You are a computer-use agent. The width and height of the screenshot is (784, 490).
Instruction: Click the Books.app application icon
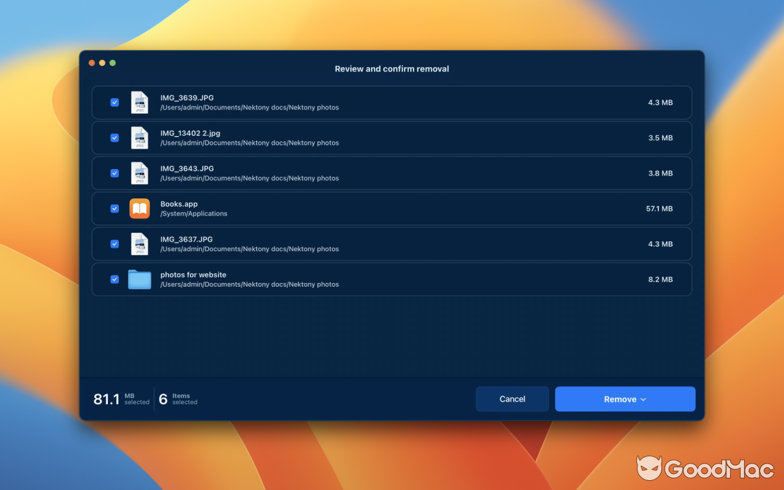140,208
